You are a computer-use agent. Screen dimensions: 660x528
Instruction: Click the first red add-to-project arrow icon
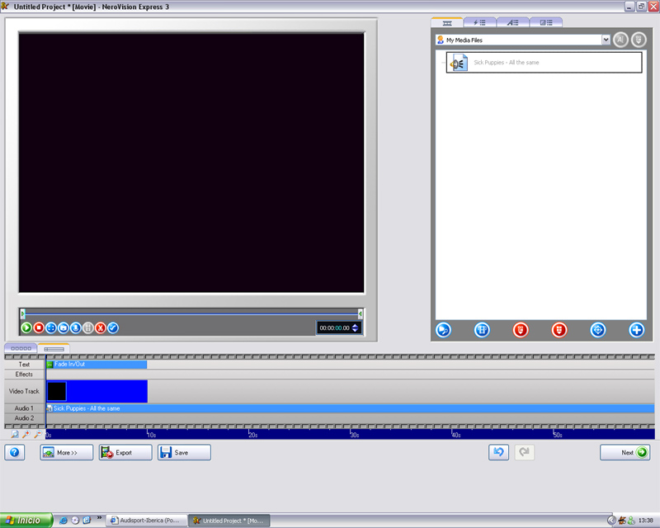click(x=521, y=330)
